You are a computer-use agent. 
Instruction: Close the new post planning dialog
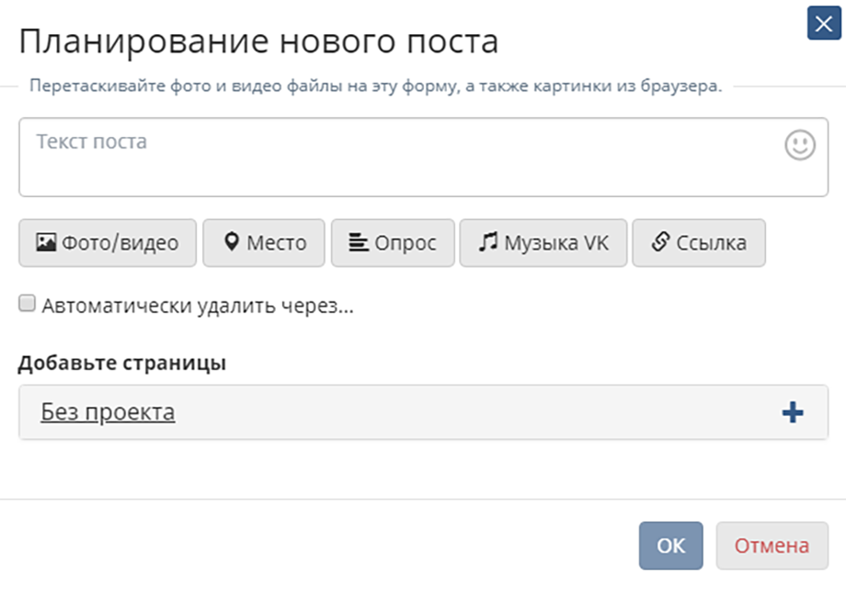coord(824,23)
